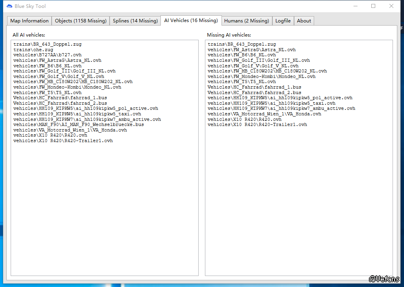Select trains\BR_643_Doppel.zug in All AI vehicles list
The height and width of the screenshot is (287, 404).
point(47,44)
